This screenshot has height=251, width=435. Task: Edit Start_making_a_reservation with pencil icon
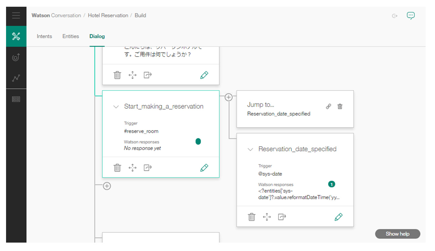204,168
